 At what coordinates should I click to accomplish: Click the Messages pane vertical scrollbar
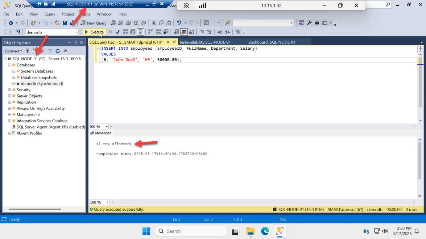(x=420, y=161)
